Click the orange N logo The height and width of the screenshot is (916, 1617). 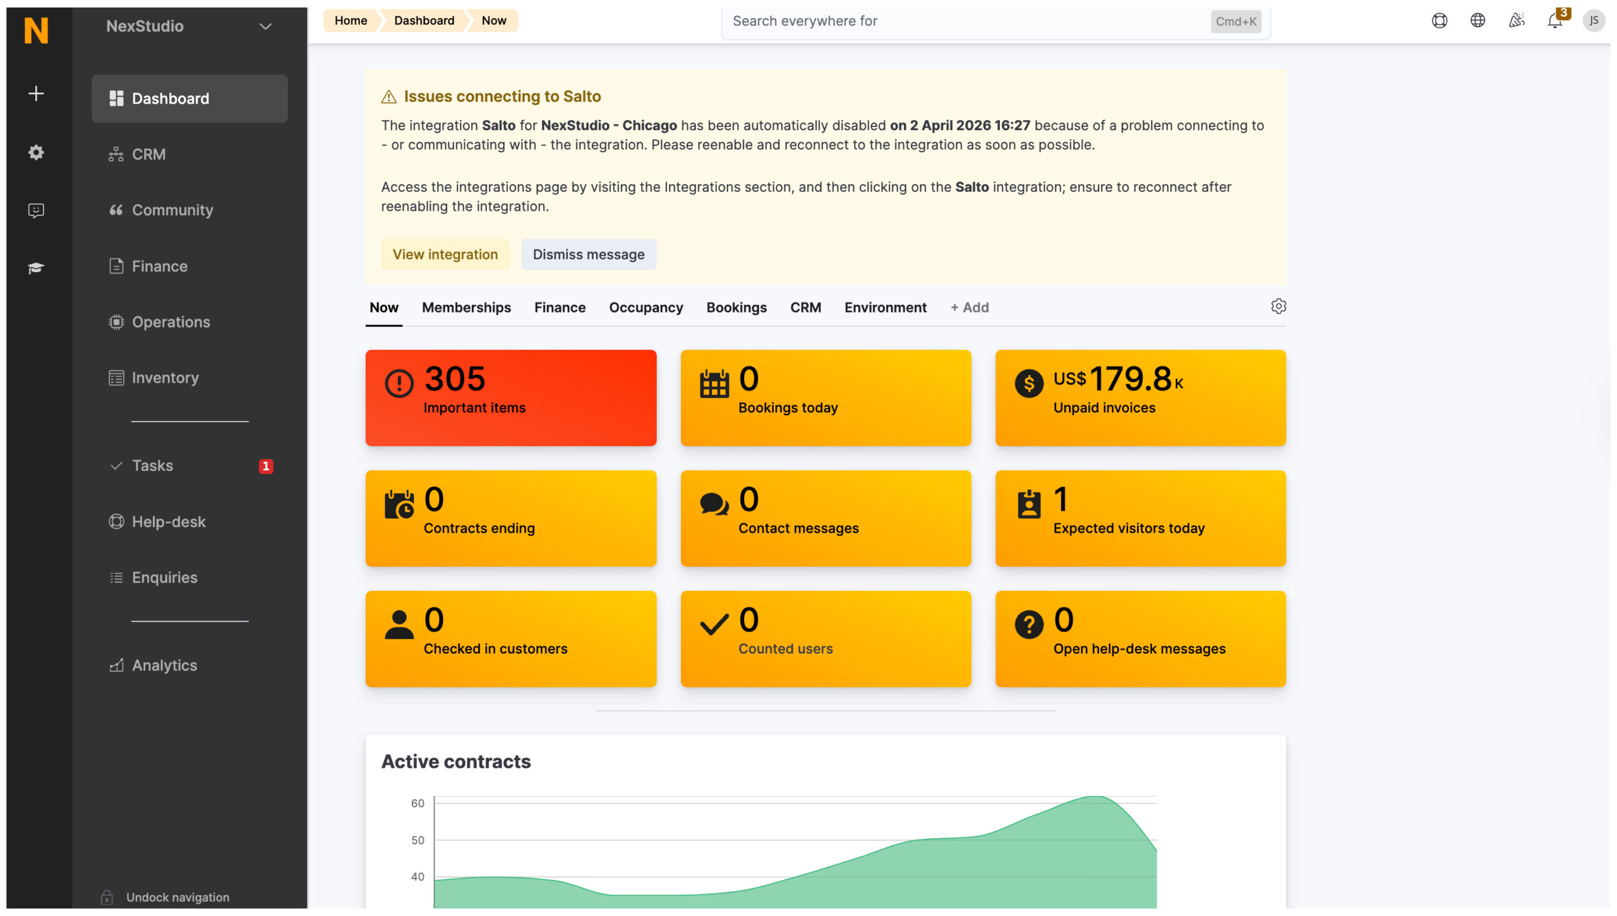point(36,30)
